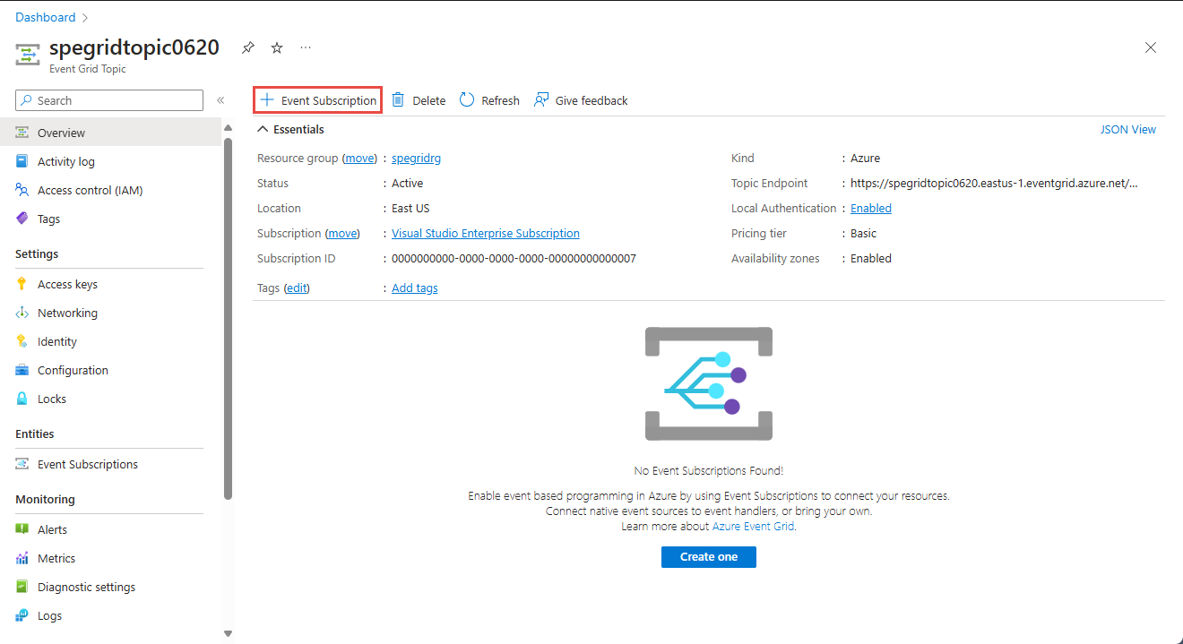Click the Refresh circular arrow icon
The image size is (1183, 644).
click(467, 100)
